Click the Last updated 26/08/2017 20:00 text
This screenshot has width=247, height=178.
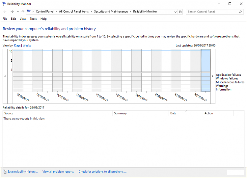[195, 45]
